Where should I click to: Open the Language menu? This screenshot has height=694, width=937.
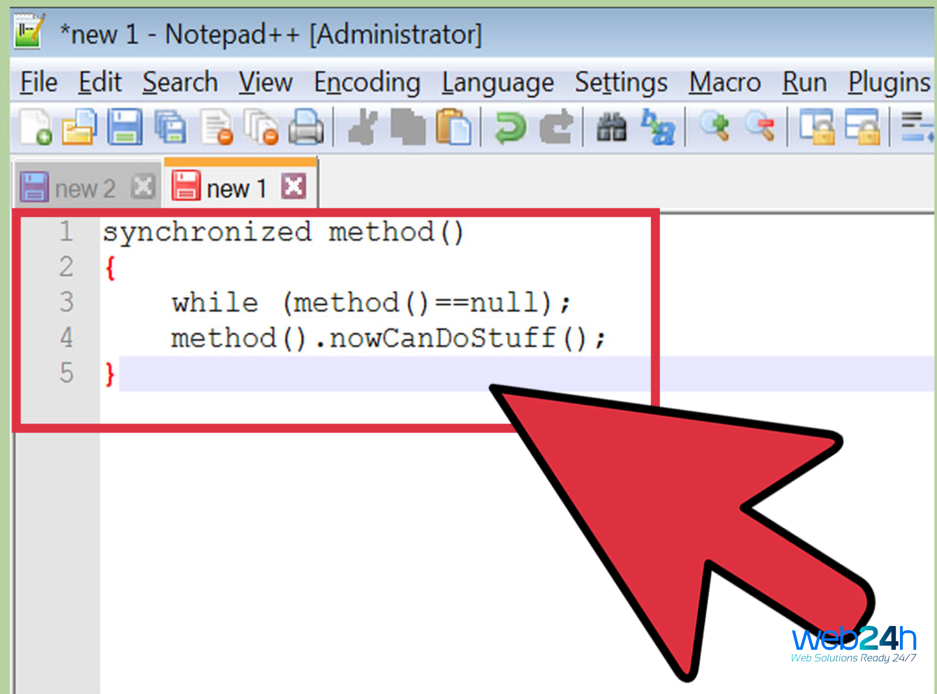[497, 83]
